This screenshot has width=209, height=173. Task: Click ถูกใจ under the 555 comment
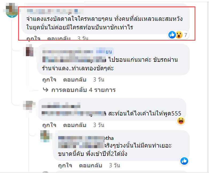point(49,125)
